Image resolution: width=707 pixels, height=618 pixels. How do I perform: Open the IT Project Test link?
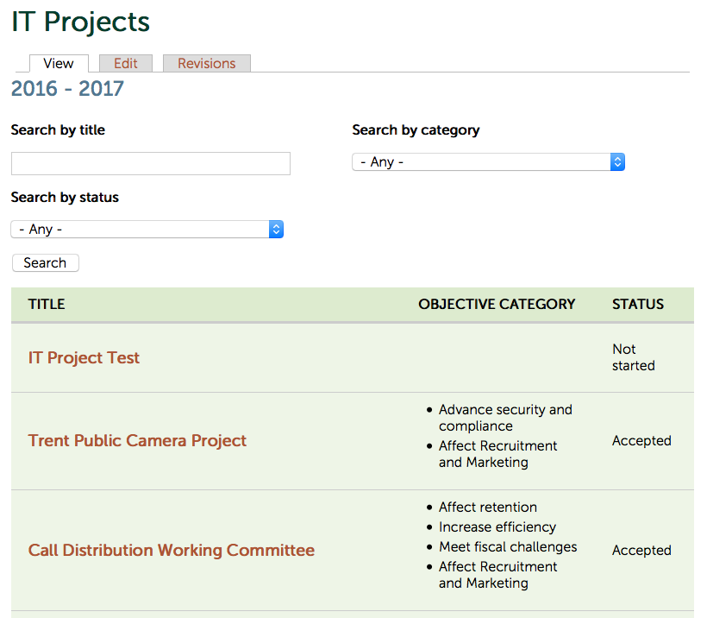[84, 358]
